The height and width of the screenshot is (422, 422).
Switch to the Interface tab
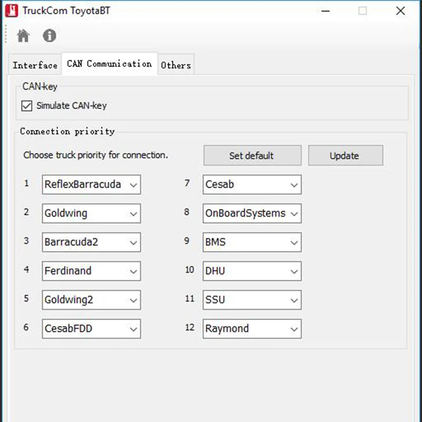(x=35, y=65)
